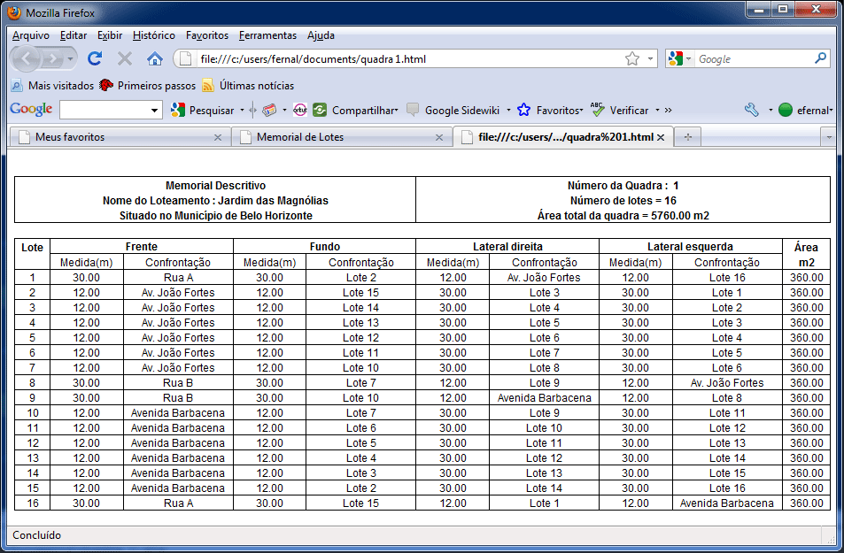This screenshot has height=553, width=844.
Task: Click the Stop loading icon
Action: tap(125, 58)
